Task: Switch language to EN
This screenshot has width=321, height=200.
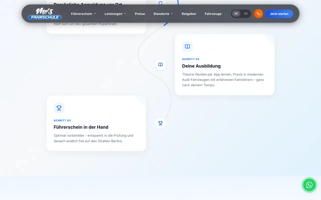Action: click(246, 14)
